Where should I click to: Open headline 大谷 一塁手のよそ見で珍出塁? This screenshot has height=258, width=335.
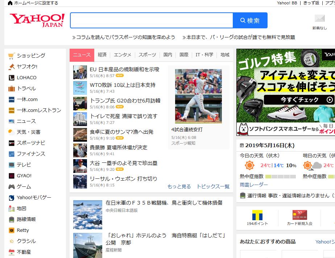pos(124,163)
